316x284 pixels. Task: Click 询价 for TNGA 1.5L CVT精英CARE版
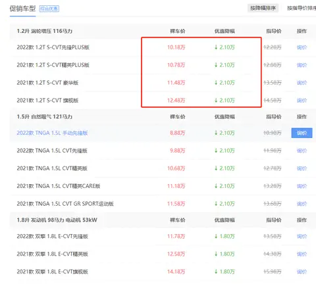click(302, 186)
